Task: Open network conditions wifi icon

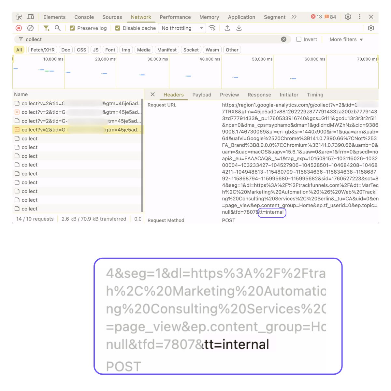Action: pos(212,28)
